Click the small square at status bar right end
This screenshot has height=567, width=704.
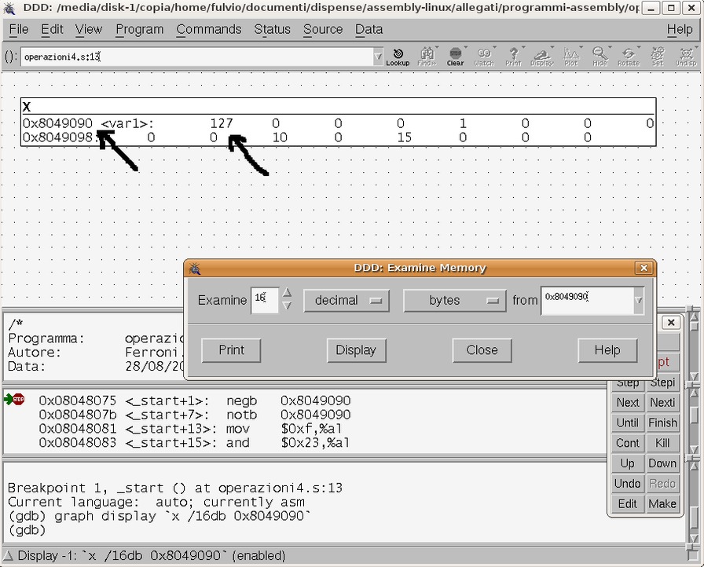(x=692, y=555)
